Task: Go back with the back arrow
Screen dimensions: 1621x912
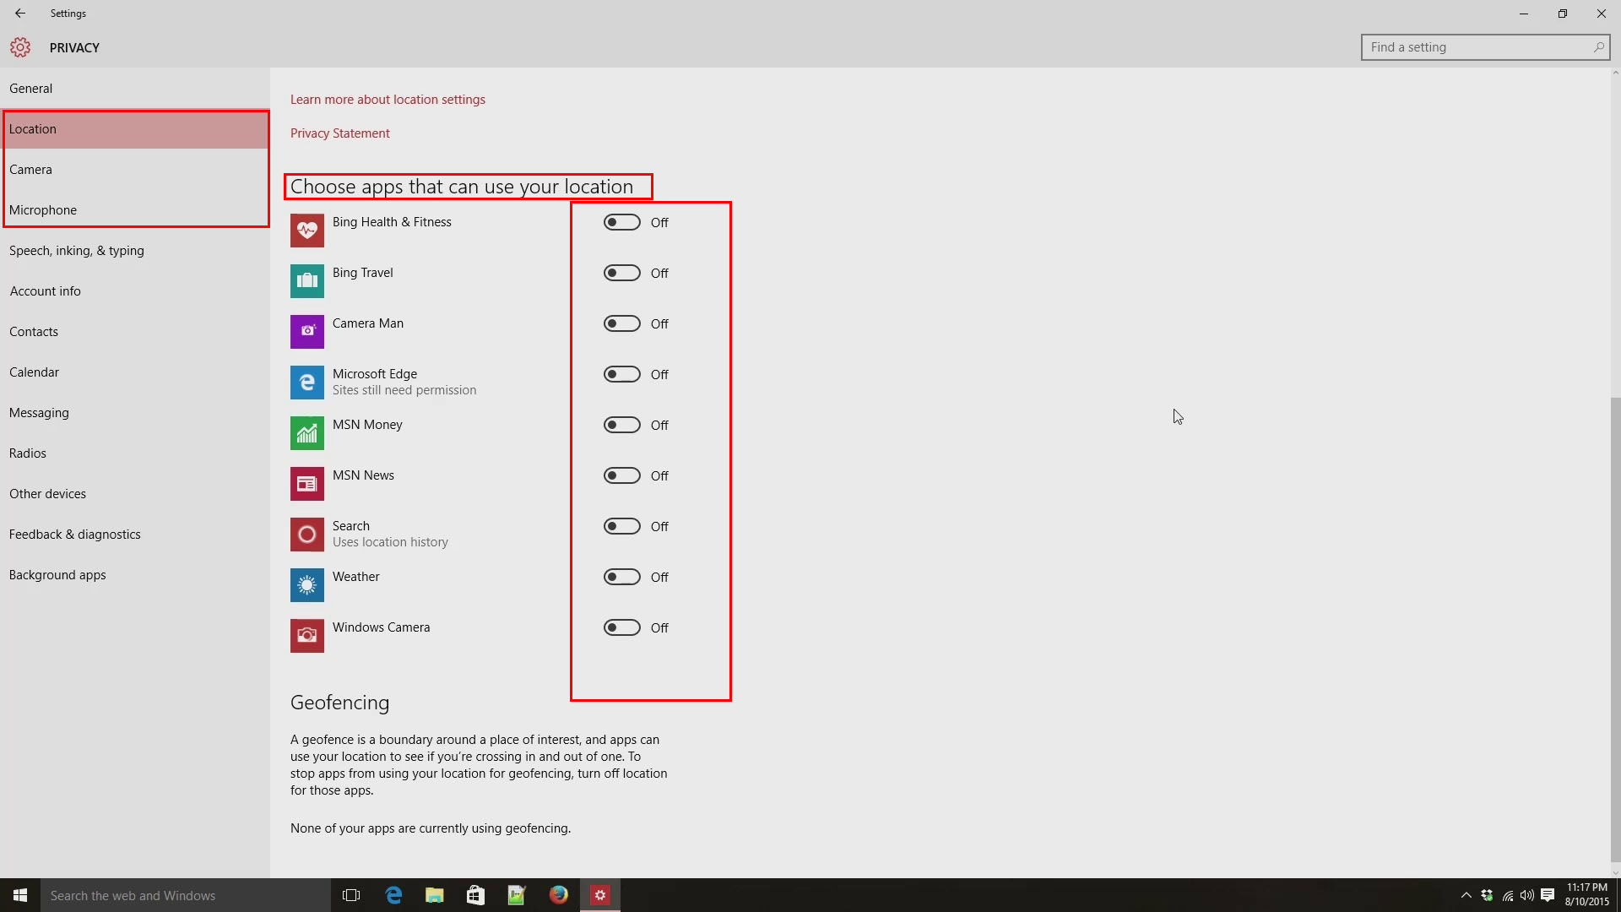Action: 20,14
